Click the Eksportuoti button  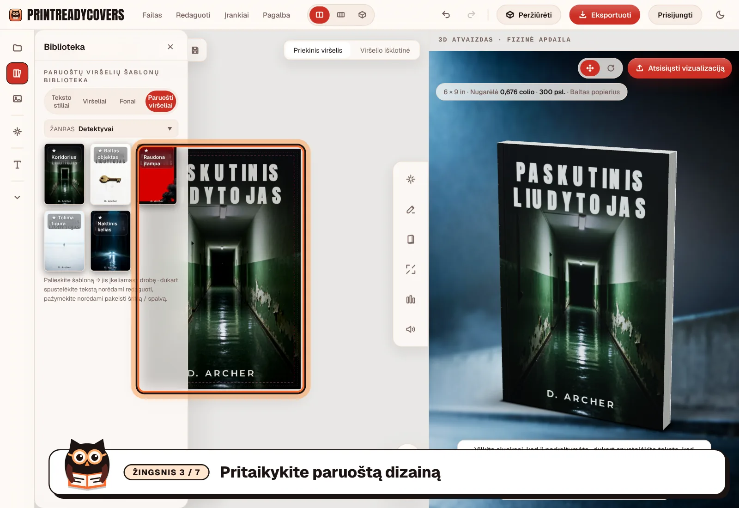coord(605,15)
